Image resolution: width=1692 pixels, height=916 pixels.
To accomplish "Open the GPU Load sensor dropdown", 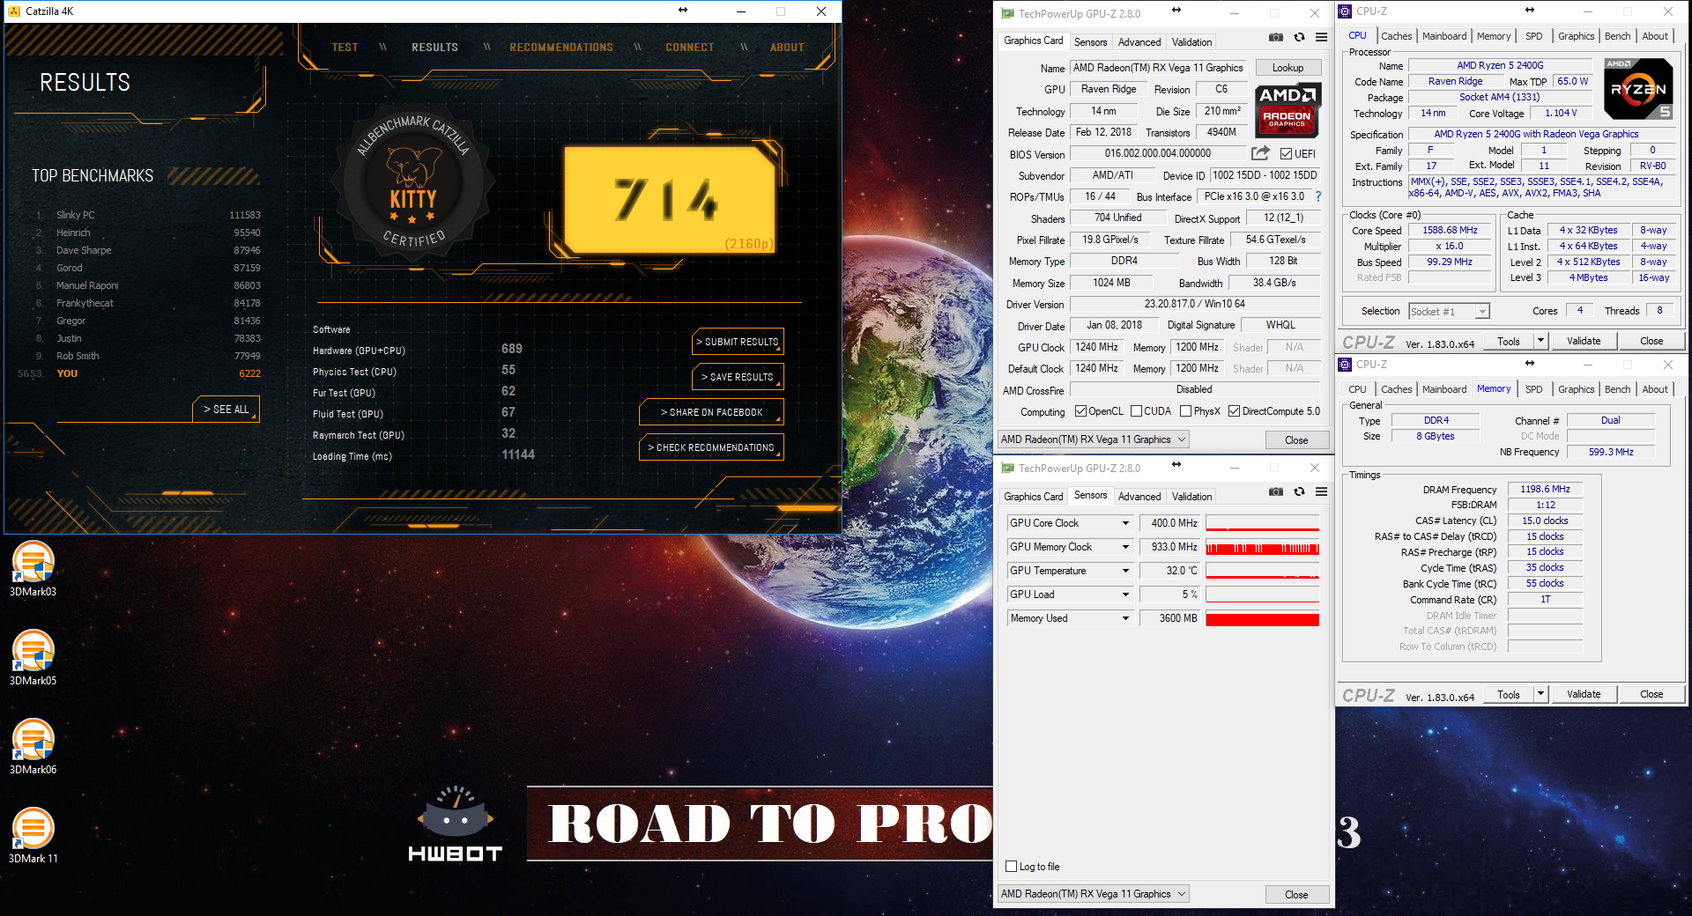I will 1125,595.
